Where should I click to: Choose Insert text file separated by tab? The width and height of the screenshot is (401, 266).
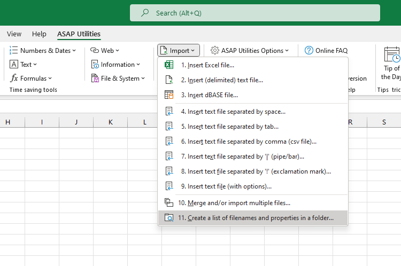pyautogui.click(x=253, y=127)
